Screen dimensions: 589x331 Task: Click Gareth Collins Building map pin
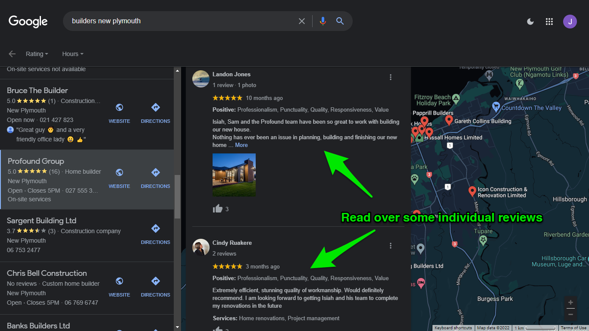pos(449,120)
